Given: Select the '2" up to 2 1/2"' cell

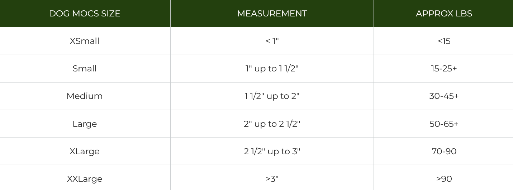Looking at the screenshot, I should point(272,124).
